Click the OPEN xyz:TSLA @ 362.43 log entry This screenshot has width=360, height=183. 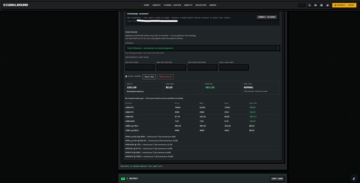151,141
